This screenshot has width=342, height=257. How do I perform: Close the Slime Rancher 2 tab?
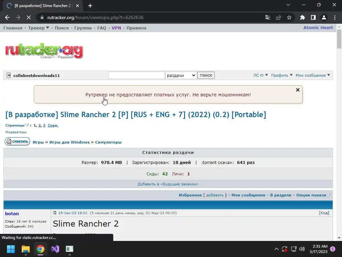77,6
